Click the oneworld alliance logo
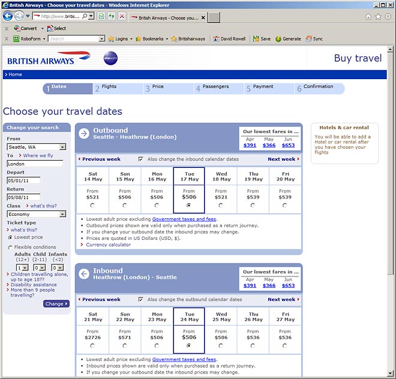 coord(110,58)
